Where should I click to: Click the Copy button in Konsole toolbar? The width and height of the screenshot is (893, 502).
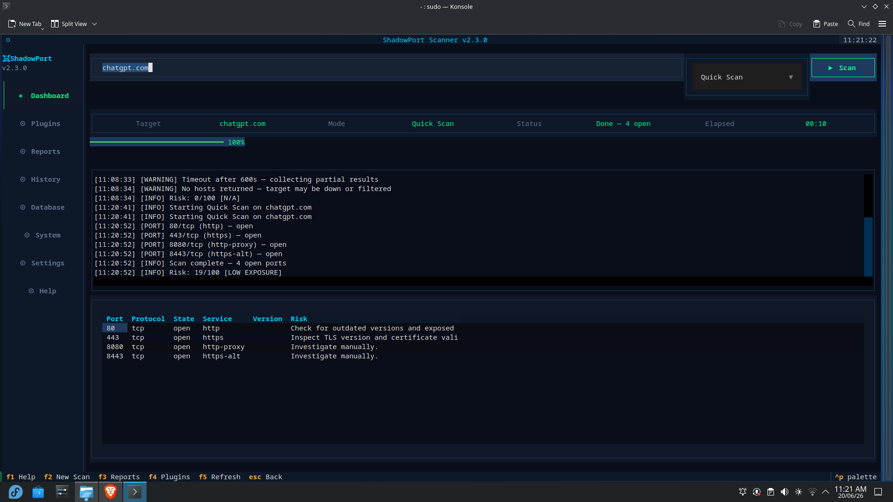(790, 24)
